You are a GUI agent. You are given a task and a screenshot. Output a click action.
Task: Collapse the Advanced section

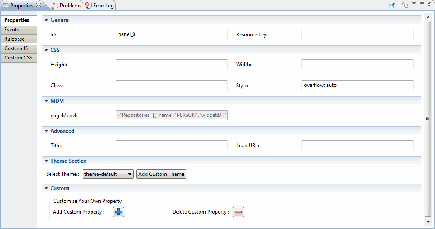[46, 131]
